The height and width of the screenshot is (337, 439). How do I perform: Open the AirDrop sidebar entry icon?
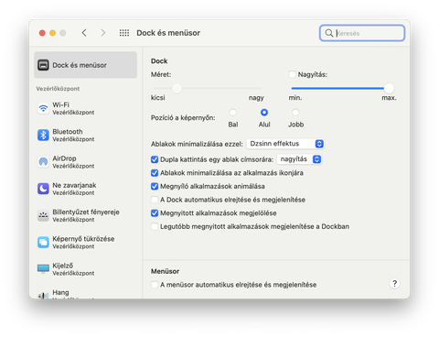pos(43,162)
